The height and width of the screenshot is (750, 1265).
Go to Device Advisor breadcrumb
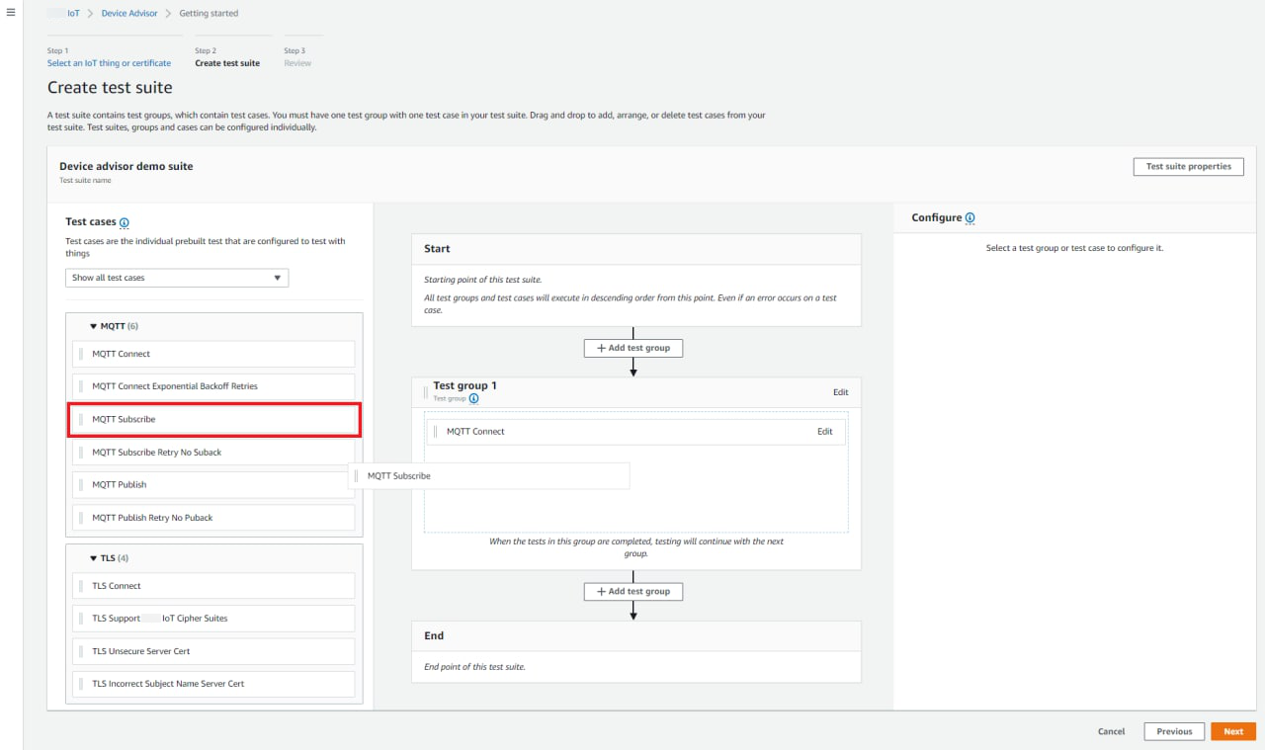click(128, 14)
